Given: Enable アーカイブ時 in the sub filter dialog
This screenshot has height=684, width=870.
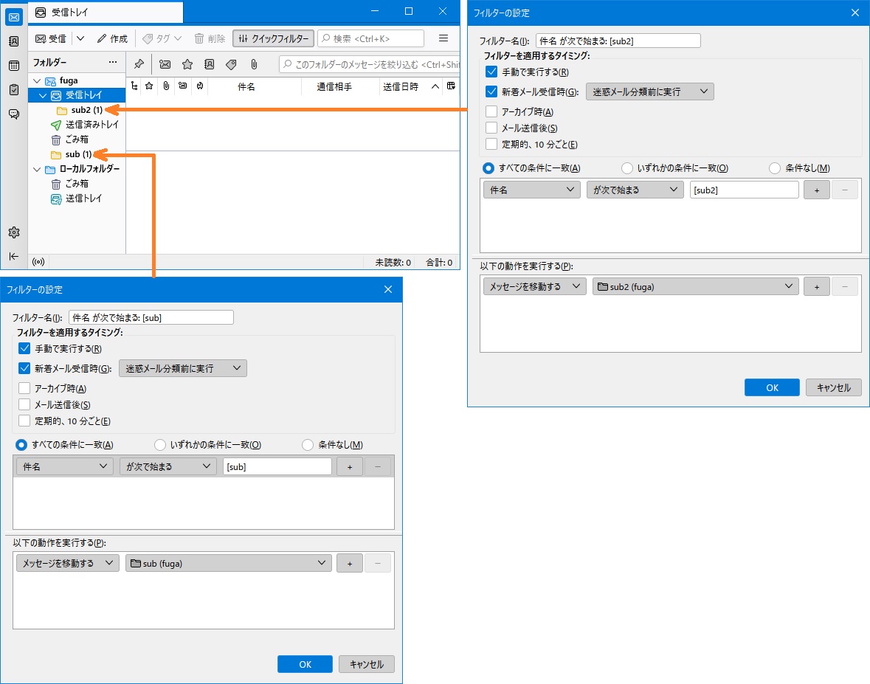Looking at the screenshot, I should point(24,388).
